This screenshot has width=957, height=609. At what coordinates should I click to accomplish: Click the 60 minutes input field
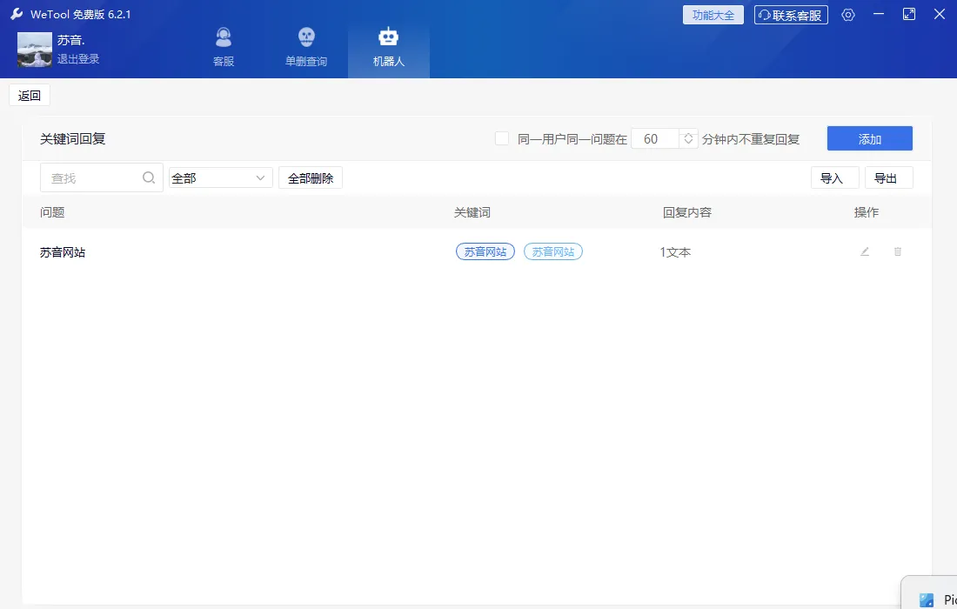[654, 138]
